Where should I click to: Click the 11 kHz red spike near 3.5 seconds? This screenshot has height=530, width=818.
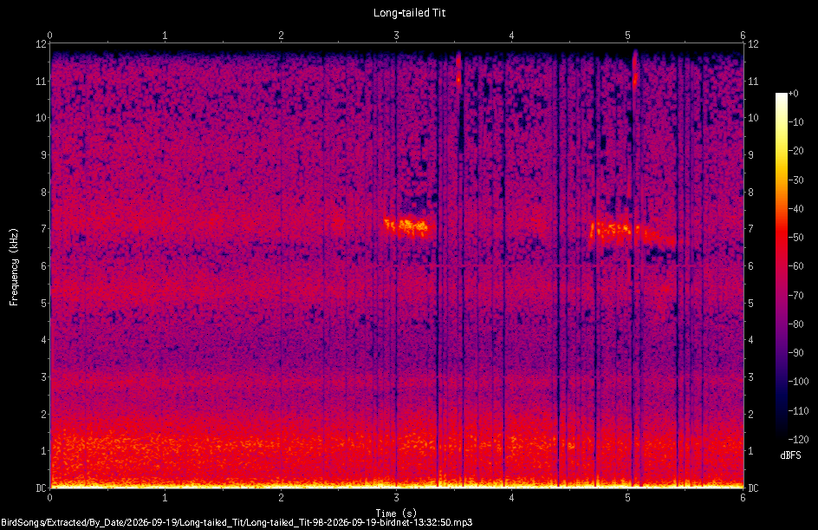pos(458,69)
